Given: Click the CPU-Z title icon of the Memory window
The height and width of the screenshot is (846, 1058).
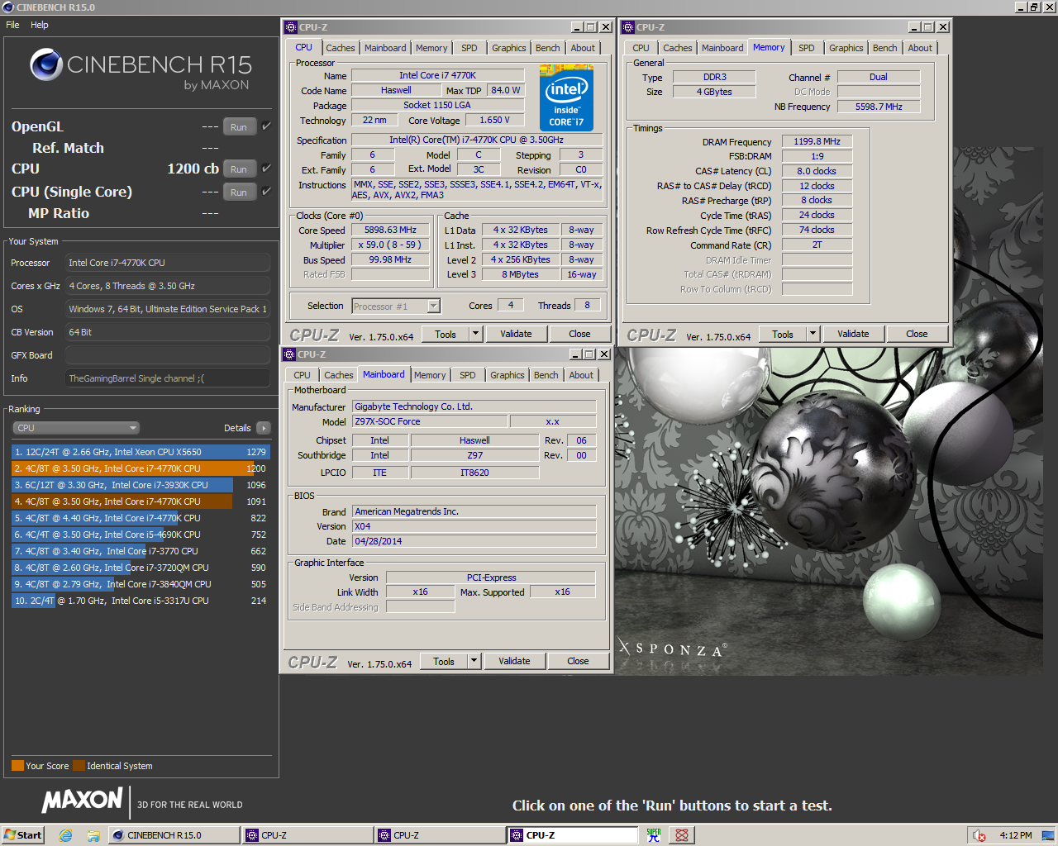Looking at the screenshot, I should point(628,27).
